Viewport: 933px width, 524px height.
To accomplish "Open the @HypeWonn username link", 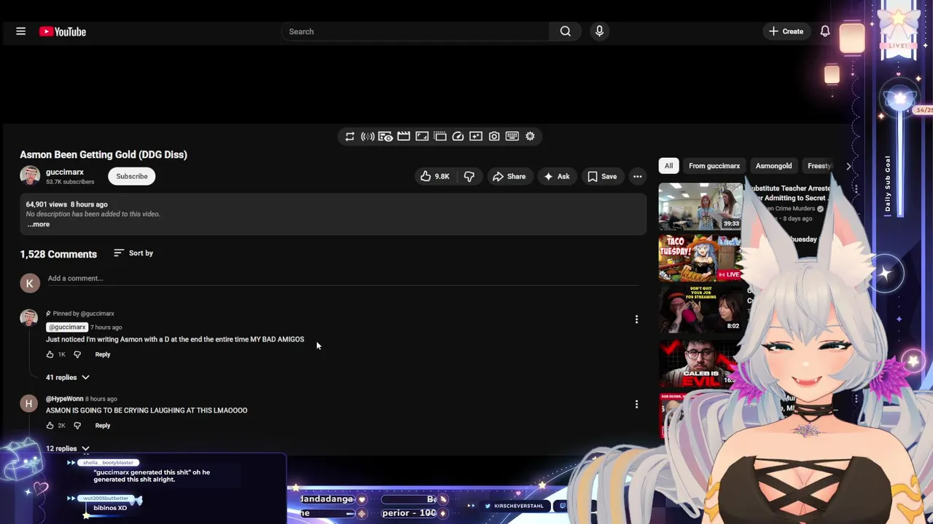I will click(65, 399).
